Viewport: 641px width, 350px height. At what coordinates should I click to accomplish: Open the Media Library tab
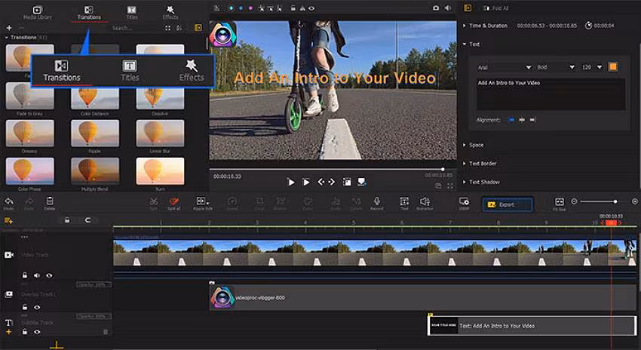37,12
